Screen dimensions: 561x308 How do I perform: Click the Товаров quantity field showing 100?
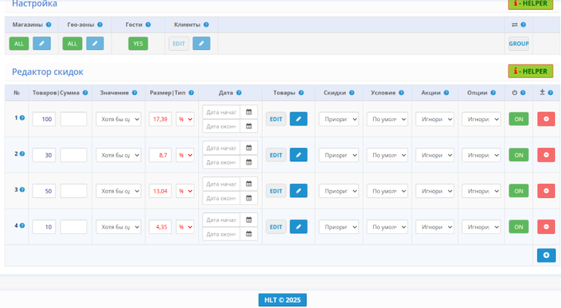[44, 119]
